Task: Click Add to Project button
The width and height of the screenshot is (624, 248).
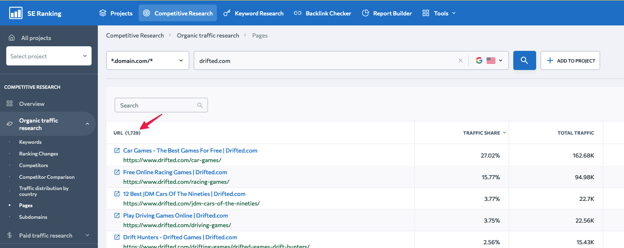Action: pos(570,60)
